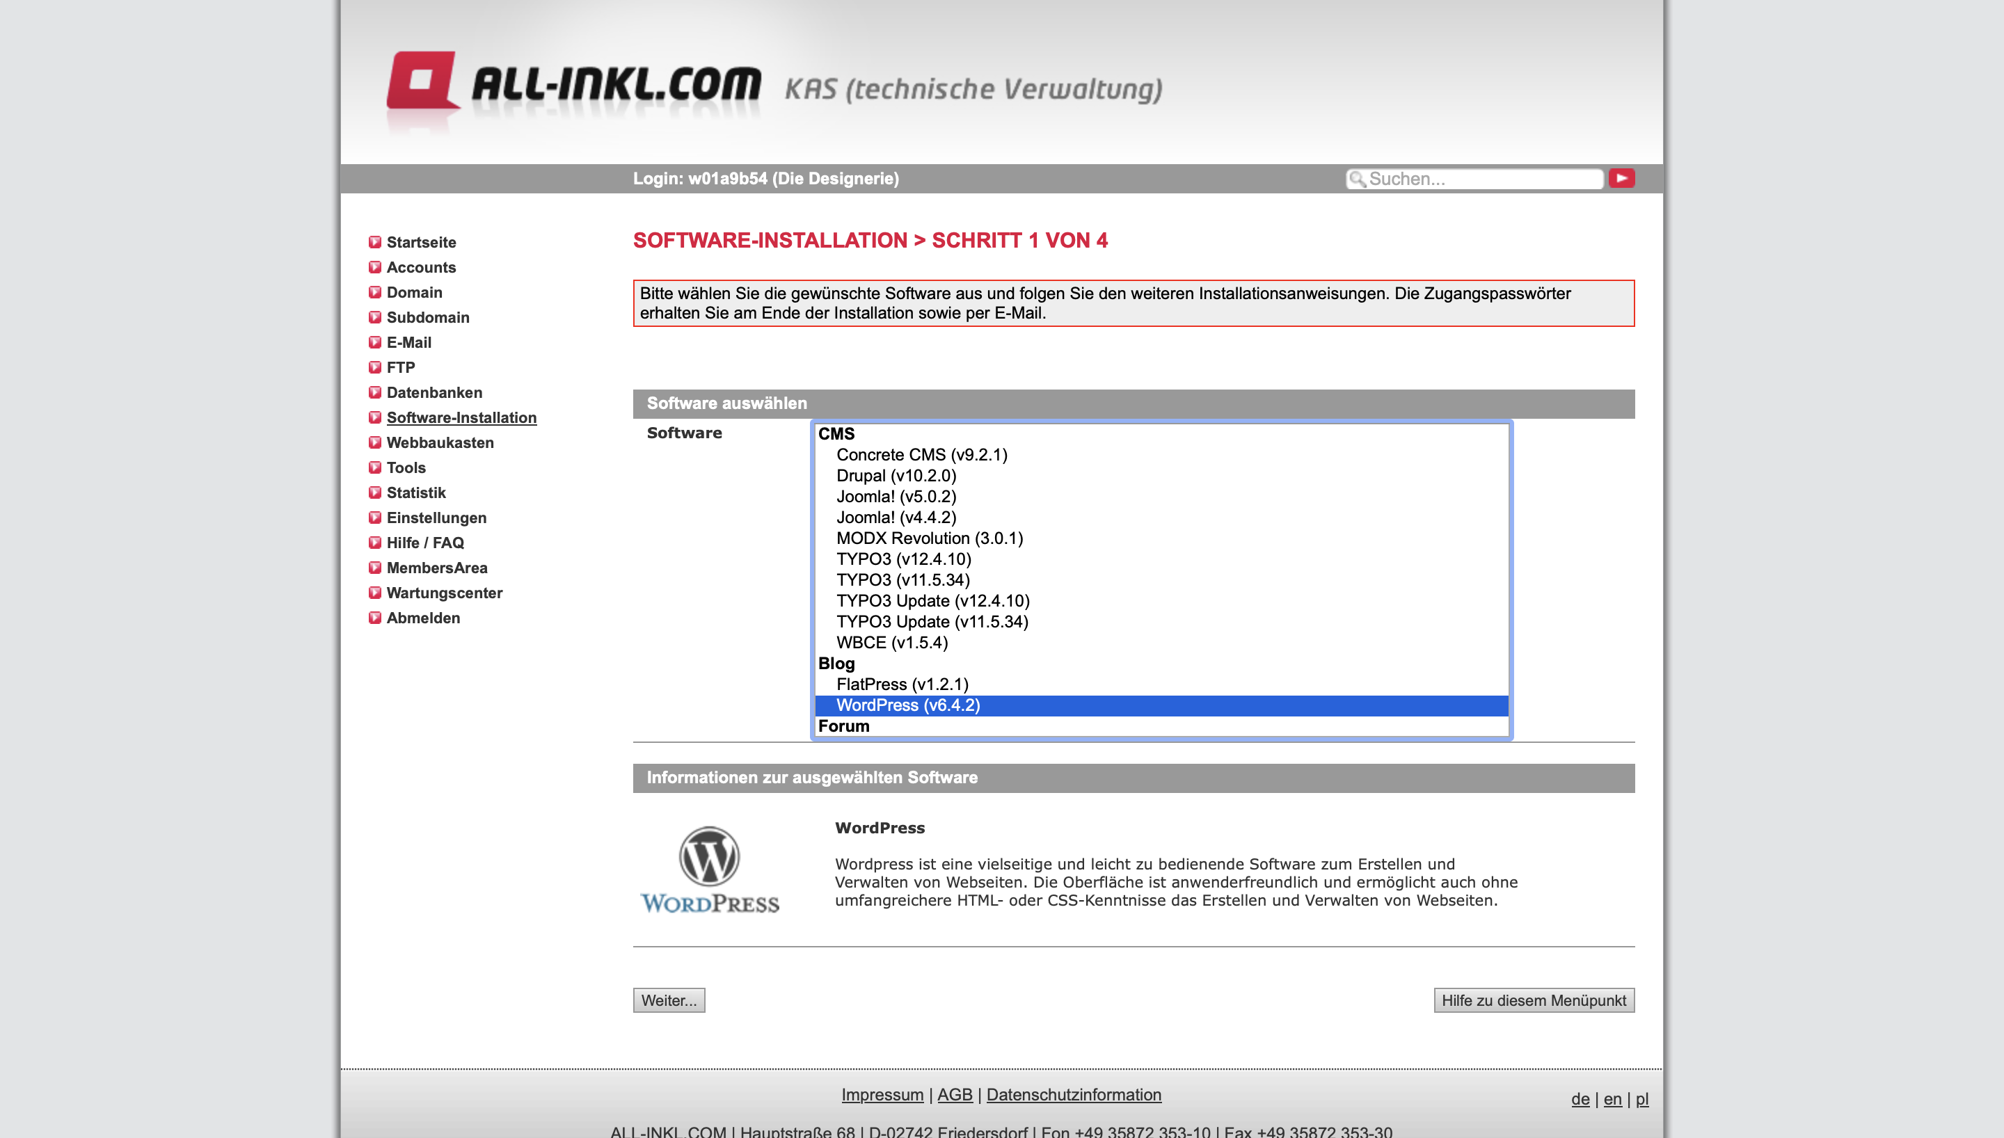The height and width of the screenshot is (1138, 2004).
Task: Go to MembersArea menu entry
Action: click(x=437, y=568)
